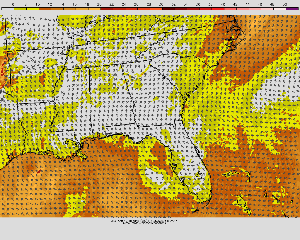
Task: Click the '34' legend scale label
Action: pyautogui.click(x=186, y=4)
